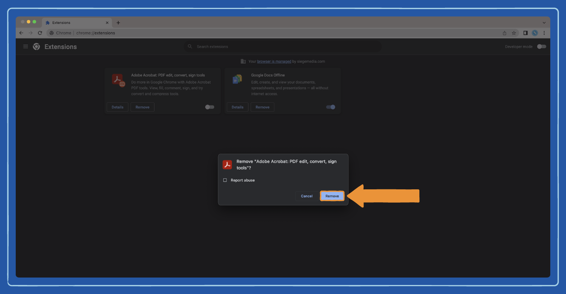566x294 pixels.
Task: Open the 'browser is managed' link
Action: click(x=274, y=61)
